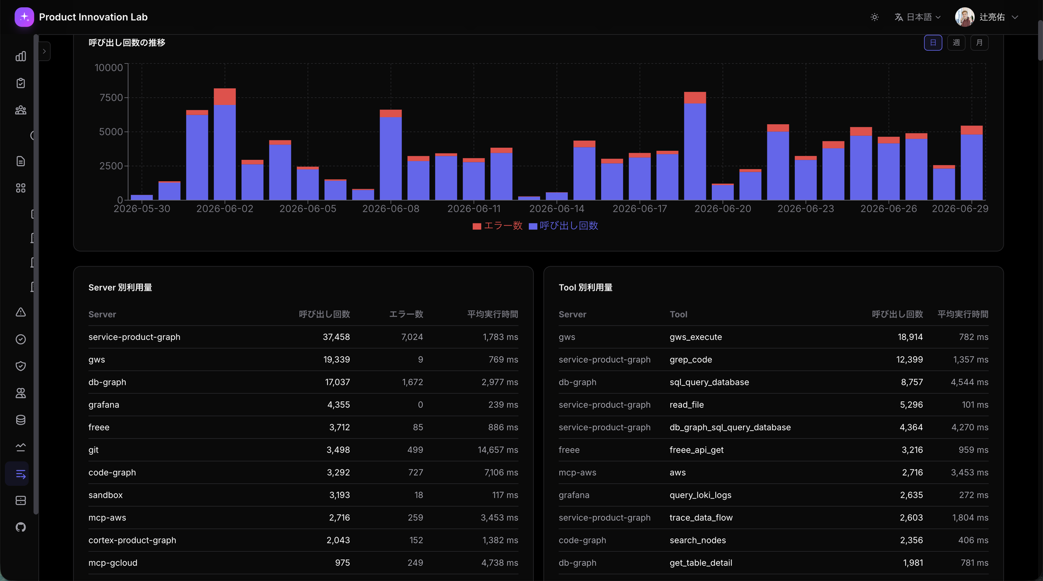Screen dimensions: 1043x581
Task: Open the people group sidebar icon
Action: click(x=21, y=110)
